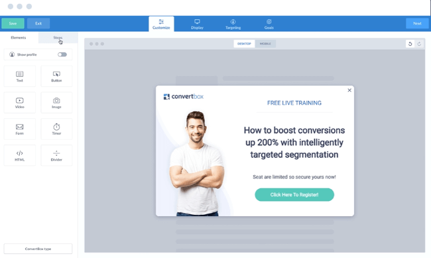
Task: Click the undo arrow icon
Action: pos(410,44)
